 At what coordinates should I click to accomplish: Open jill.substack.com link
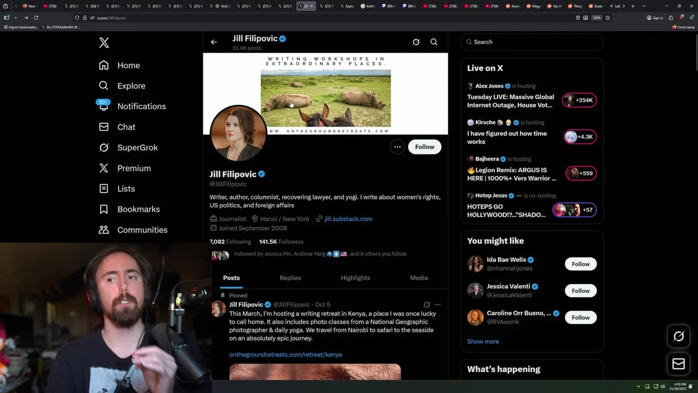348,219
